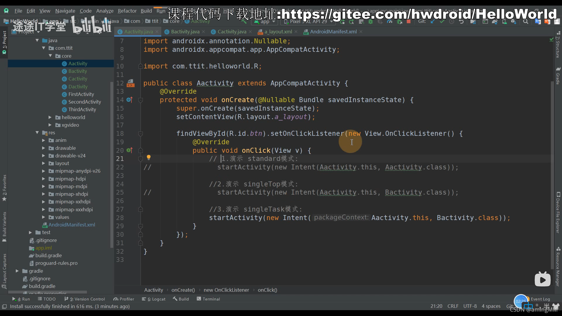Switch to the Bactivity.java tab
The width and height of the screenshot is (562, 316).
185,32
